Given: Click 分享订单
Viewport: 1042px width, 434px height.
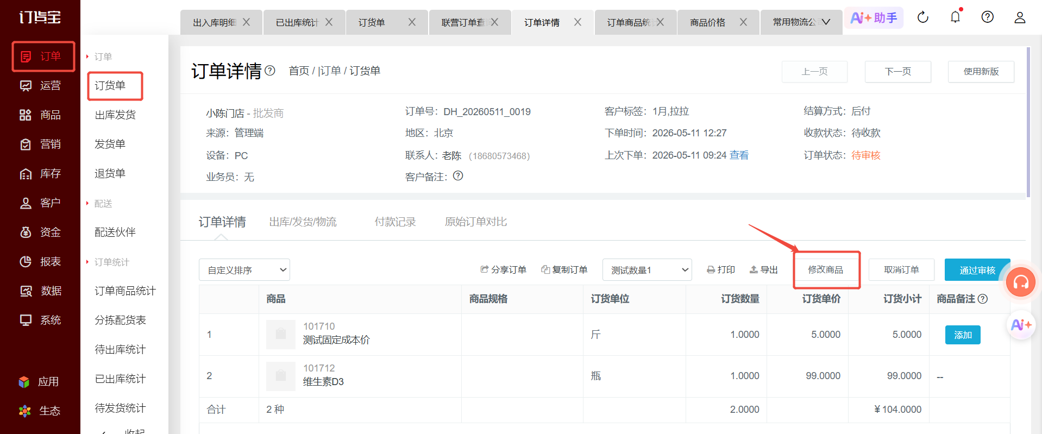Looking at the screenshot, I should [503, 270].
